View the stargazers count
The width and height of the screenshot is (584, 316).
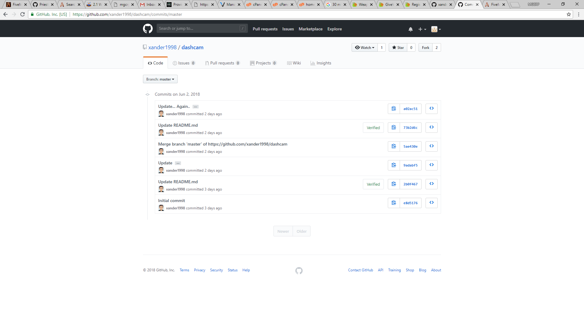click(x=411, y=48)
